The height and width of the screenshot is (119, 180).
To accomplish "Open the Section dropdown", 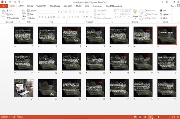I will [32, 18].
